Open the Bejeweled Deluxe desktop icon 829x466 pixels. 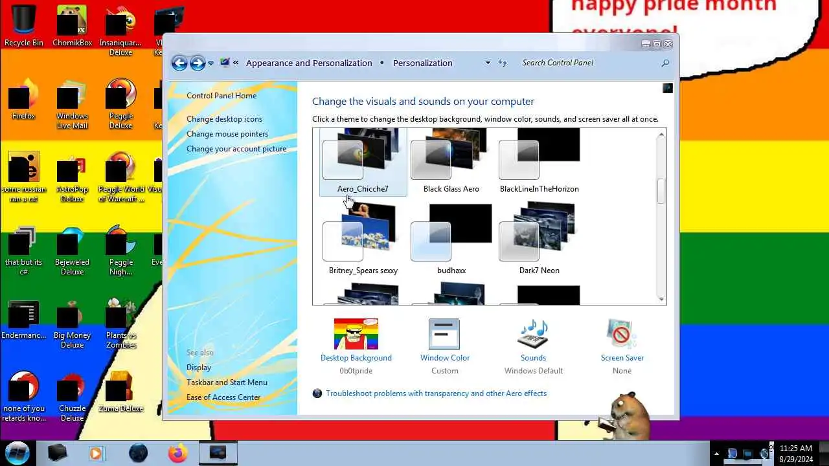click(72, 250)
